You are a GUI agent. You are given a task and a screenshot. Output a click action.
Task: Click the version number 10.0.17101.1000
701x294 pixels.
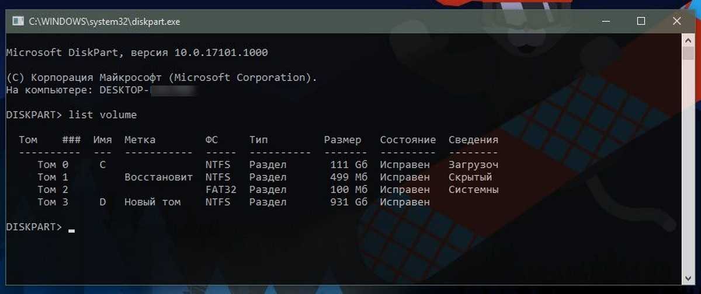[221, 52]
